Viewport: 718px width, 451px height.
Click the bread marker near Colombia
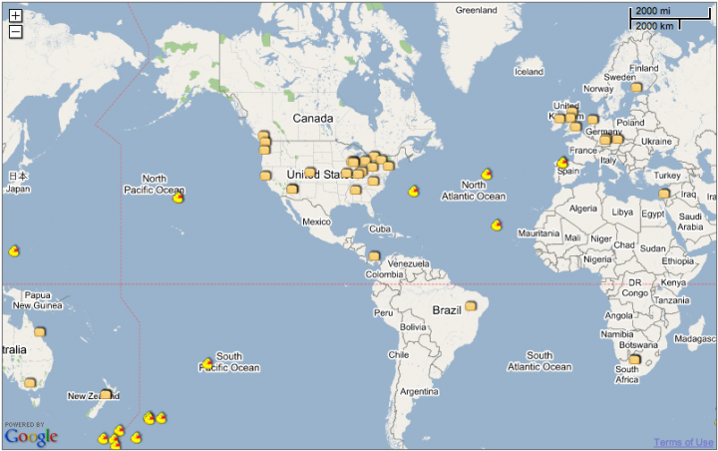point(374,255)
